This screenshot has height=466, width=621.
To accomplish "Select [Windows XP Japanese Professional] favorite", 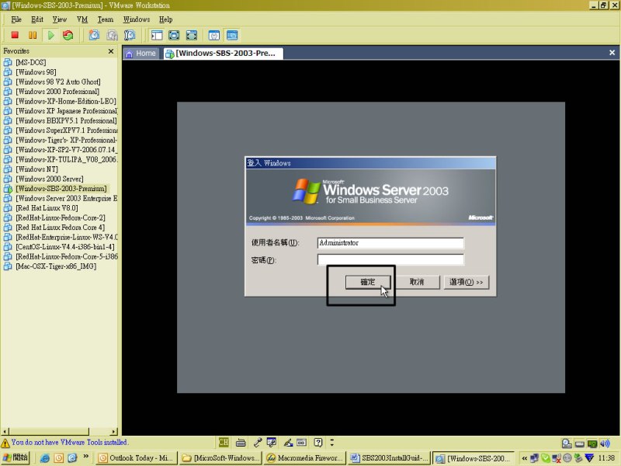I will pos(67,111).
